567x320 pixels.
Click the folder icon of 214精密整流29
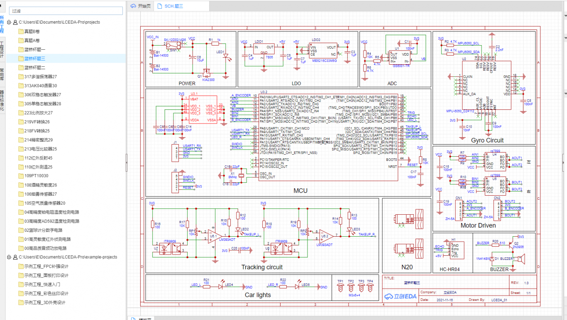coord(21,140)
